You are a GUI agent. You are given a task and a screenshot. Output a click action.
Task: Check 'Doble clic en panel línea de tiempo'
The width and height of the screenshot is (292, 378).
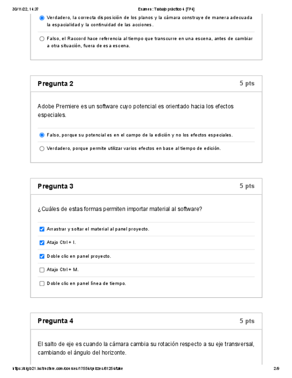point(42,283)
